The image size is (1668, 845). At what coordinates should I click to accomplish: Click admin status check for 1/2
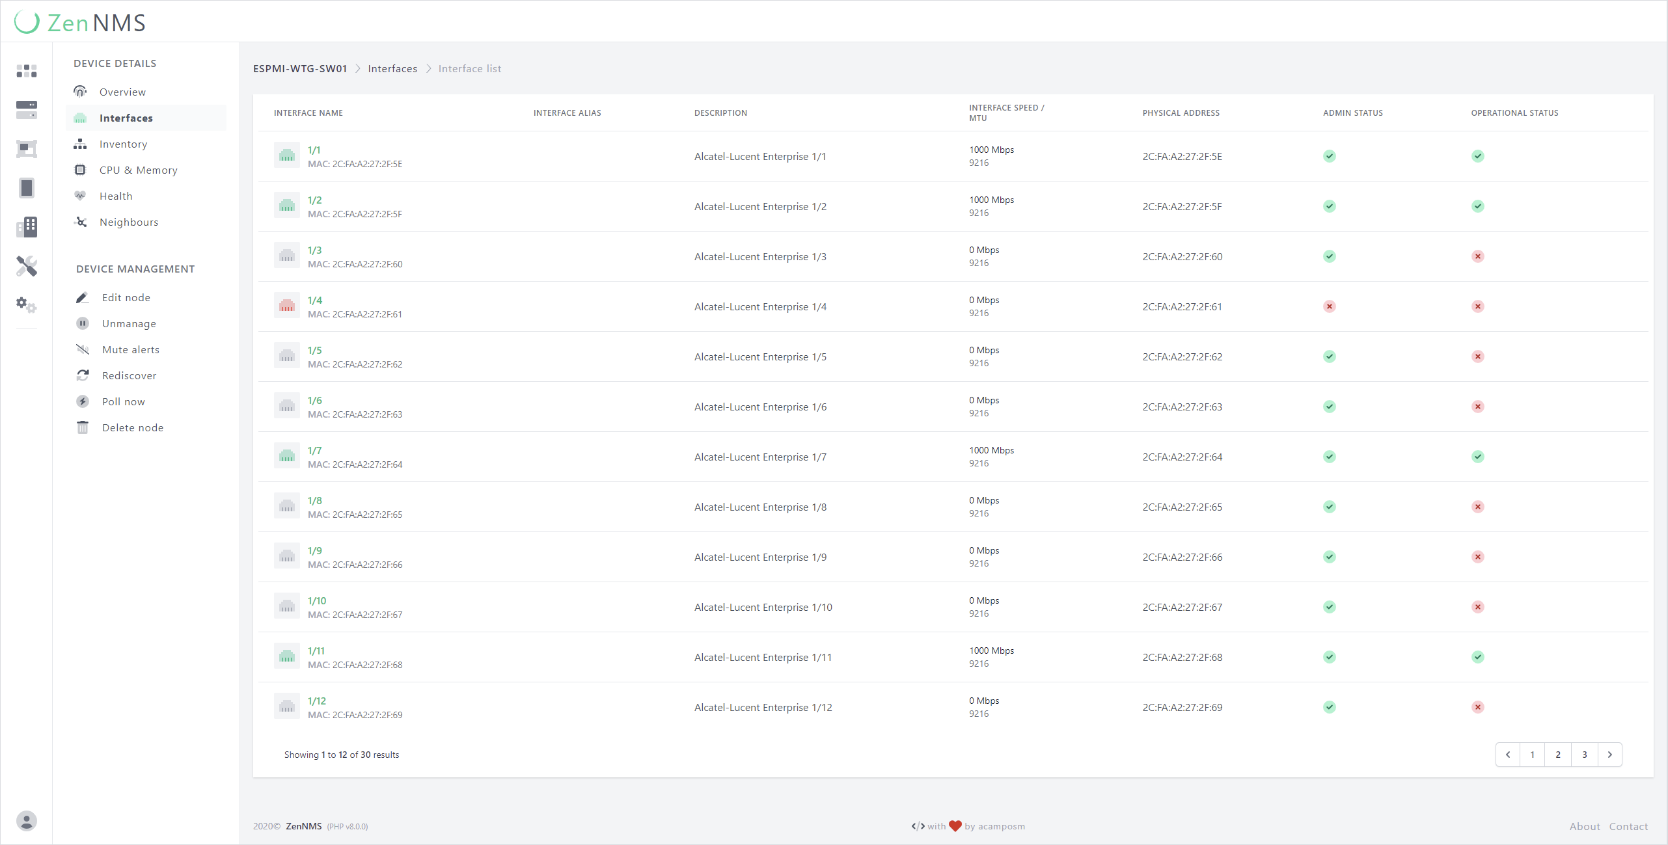[x=1330, y=206]
